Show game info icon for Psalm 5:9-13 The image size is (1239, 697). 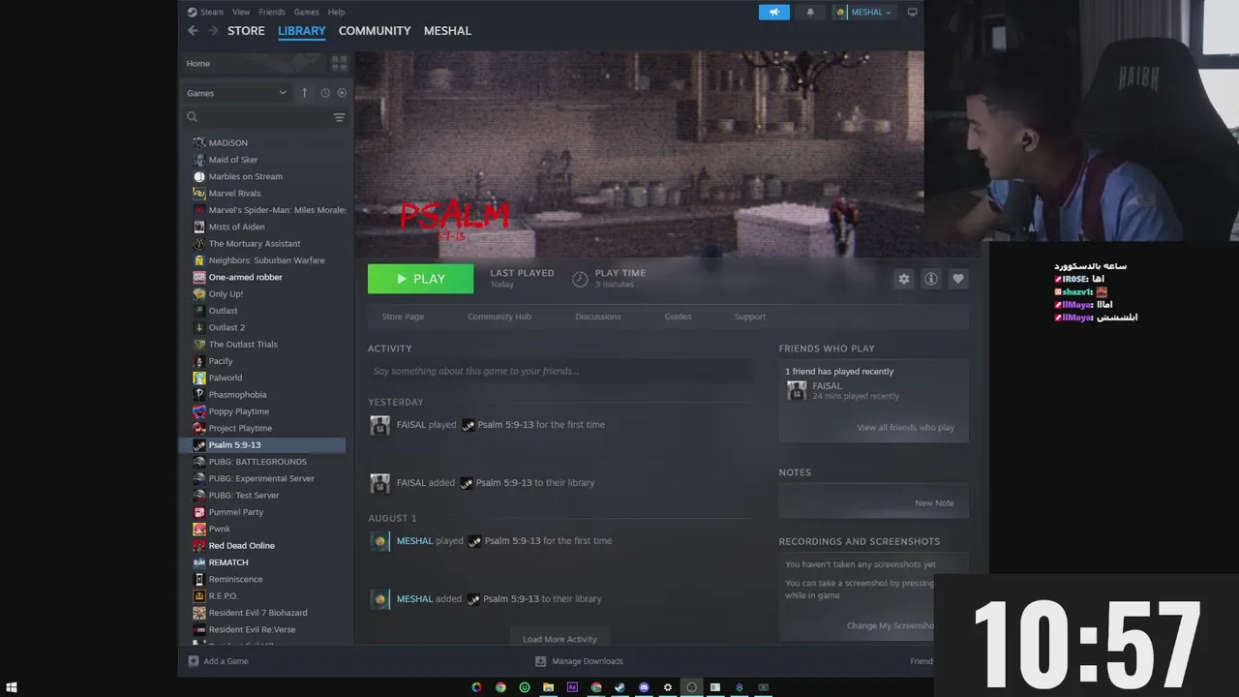click(931, 279)
